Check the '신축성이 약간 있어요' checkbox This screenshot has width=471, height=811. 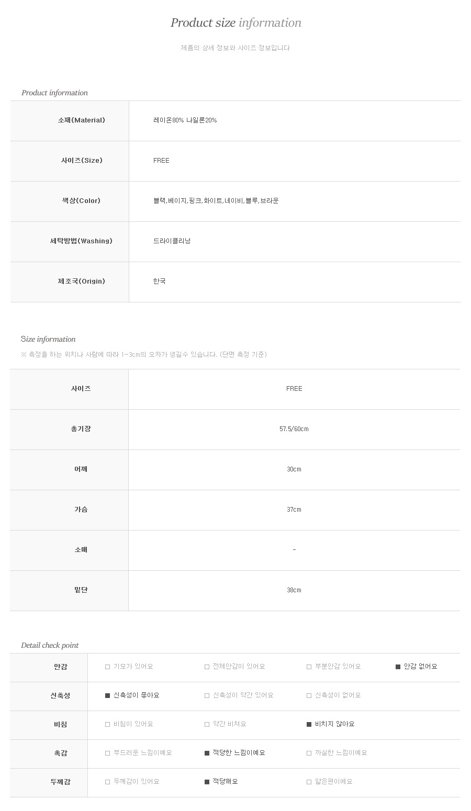(x=207, y=696)
